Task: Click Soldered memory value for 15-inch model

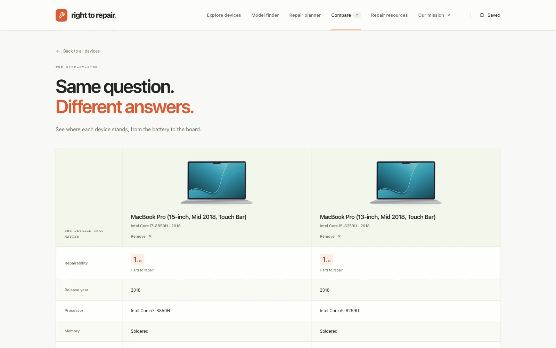Action: point(140,331)
